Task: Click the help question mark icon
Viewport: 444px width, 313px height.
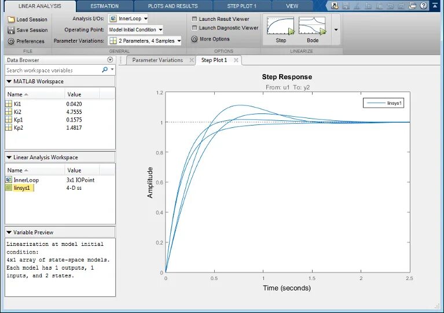Action: tap(424, 6)
